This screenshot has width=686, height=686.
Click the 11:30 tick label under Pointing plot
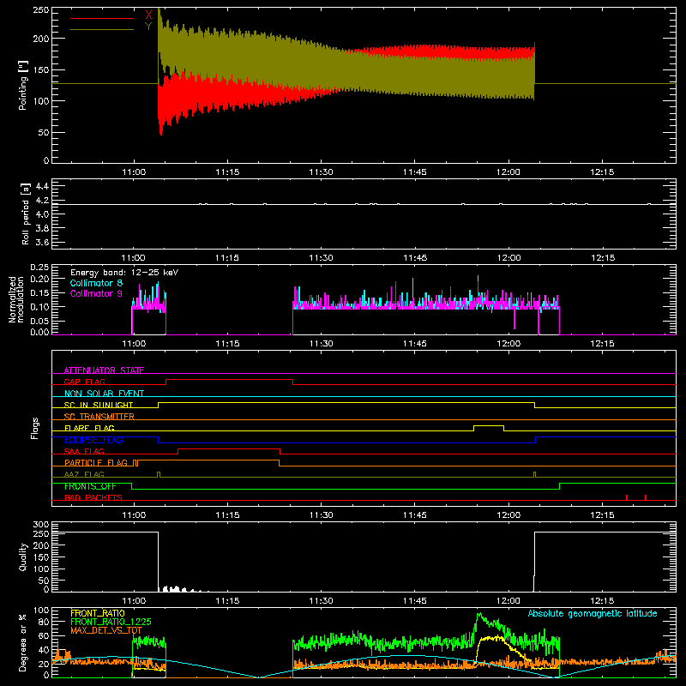321,172
